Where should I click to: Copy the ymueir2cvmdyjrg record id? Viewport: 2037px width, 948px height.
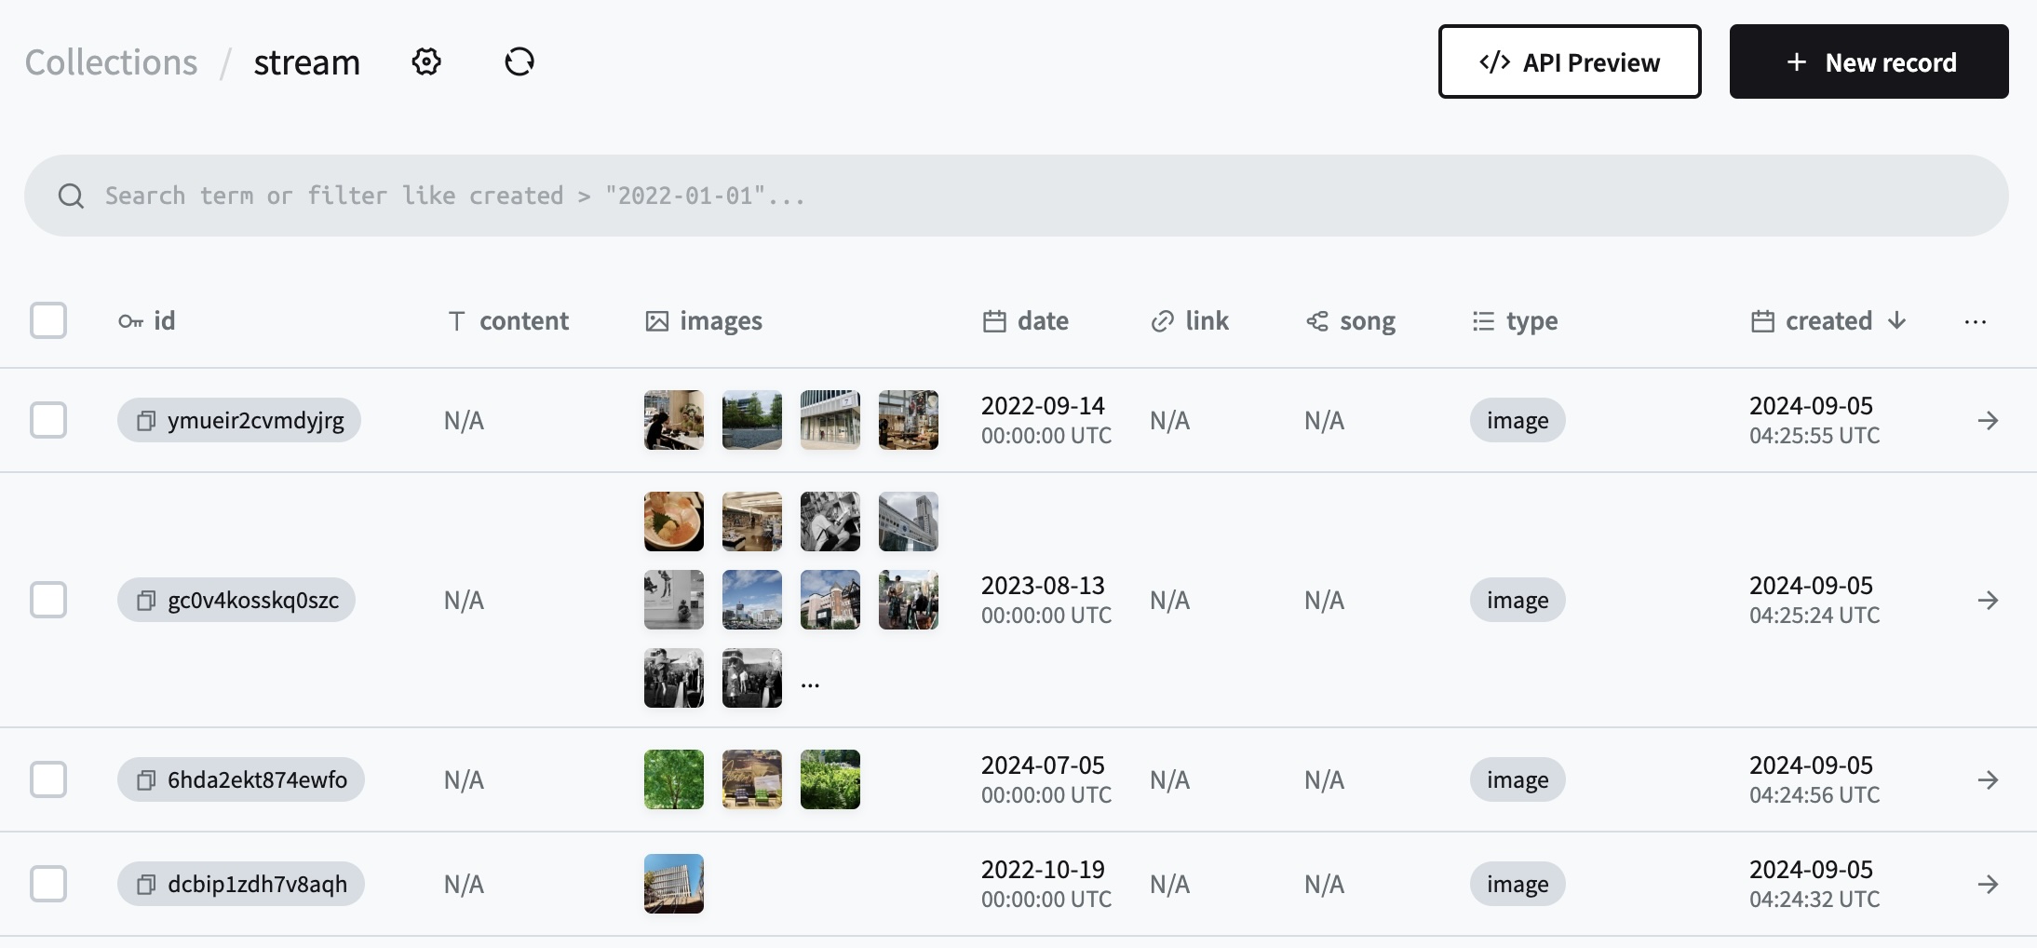[146, 421]
